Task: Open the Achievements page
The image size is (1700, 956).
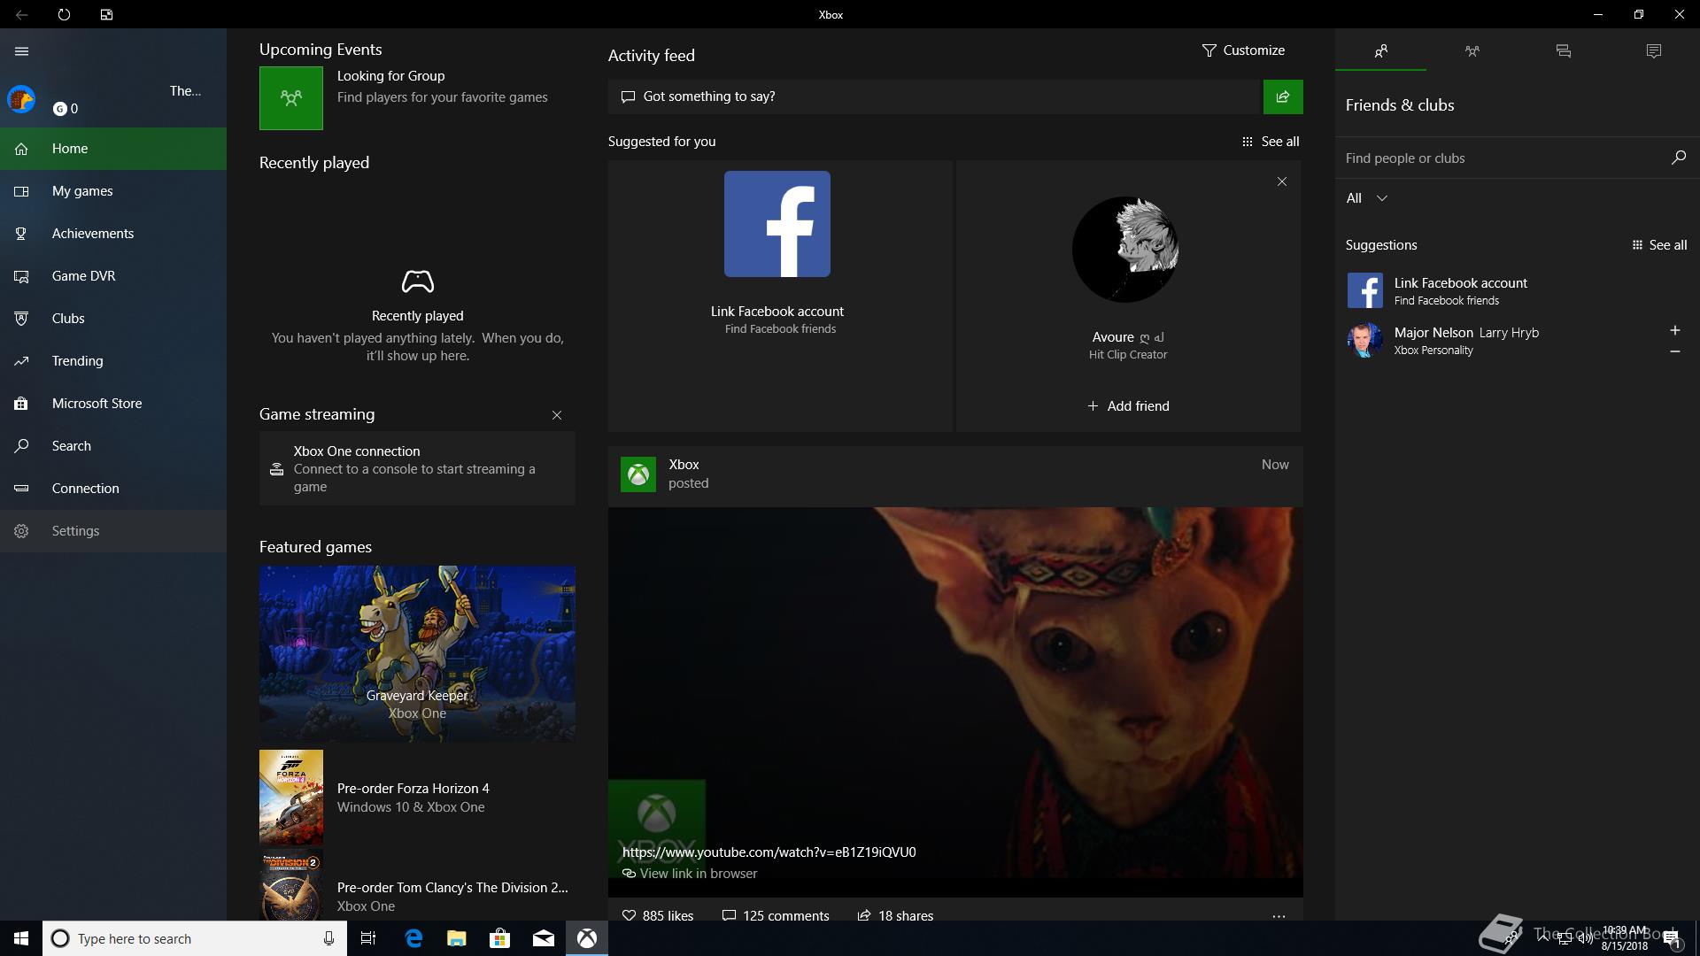Action: pyautogui.click(x=113, y=234)
